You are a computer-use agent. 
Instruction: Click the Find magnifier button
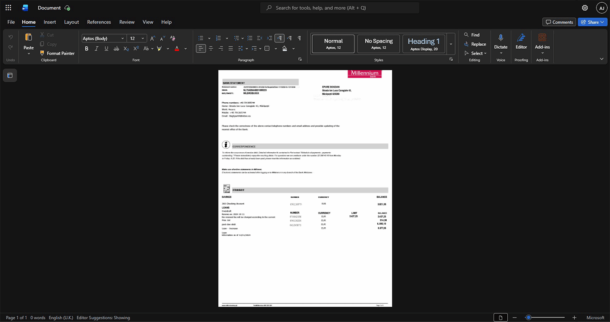472,35
